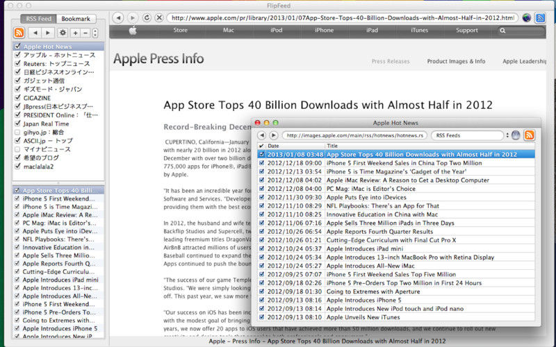This screenshot has height=347, width=556.
Task: Toggle the maclalala2 feed checkbox
Action: pyautogui.click(x=18, y=167)
